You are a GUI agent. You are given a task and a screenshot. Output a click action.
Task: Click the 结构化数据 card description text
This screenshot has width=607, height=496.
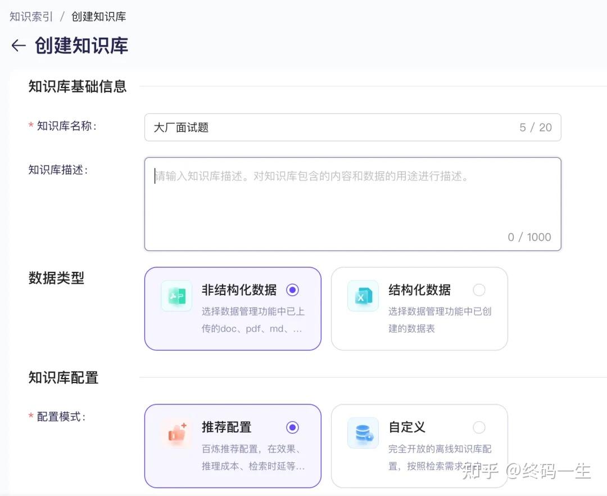[440, 320]
